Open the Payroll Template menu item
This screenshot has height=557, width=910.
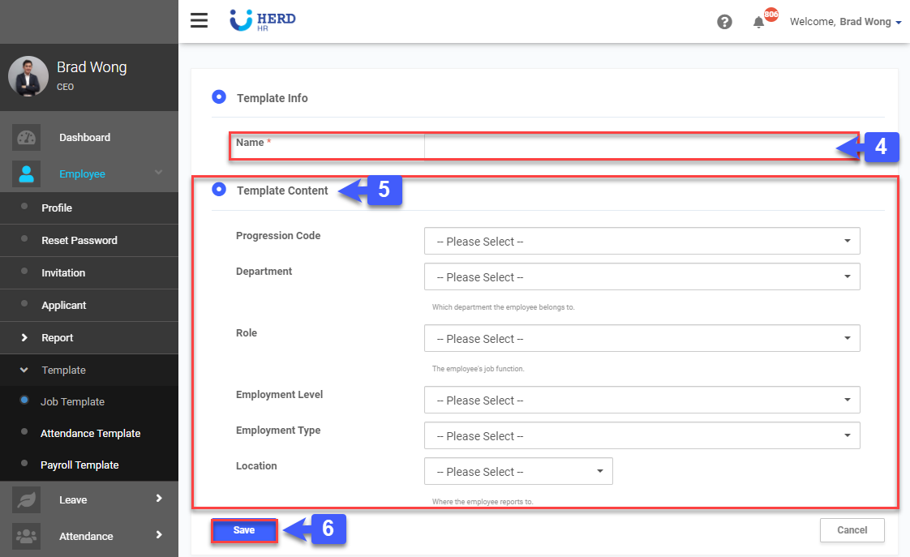[79, 465]
